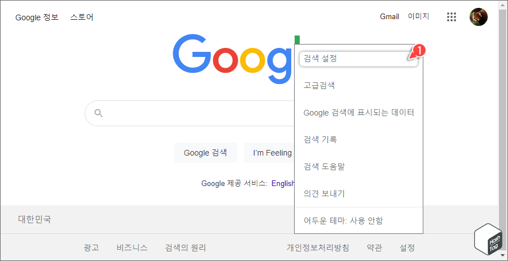Image resolution: width=508 pixels, height=261 pixels.
Task: Open the 광고 footer link
Action: [x=91, y=248]
